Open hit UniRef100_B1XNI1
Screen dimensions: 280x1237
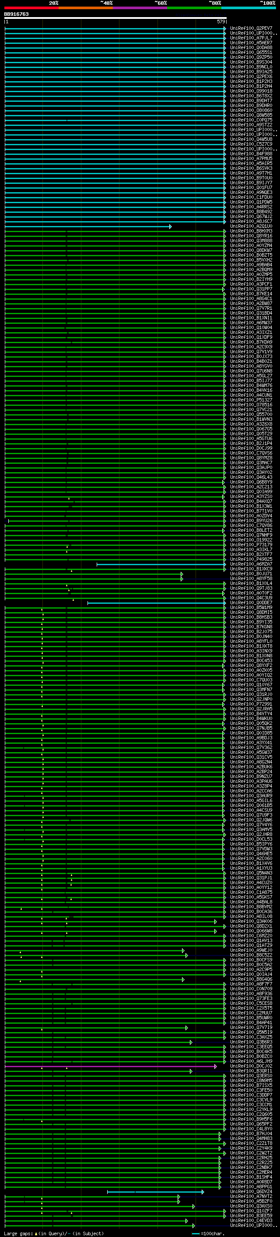click(x=251, y=318)
